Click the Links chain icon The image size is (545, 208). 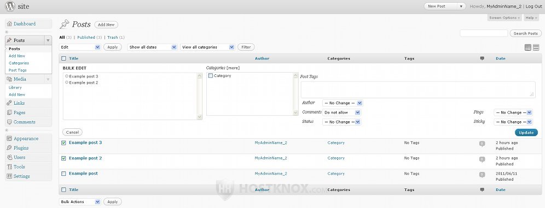(9, 103)
